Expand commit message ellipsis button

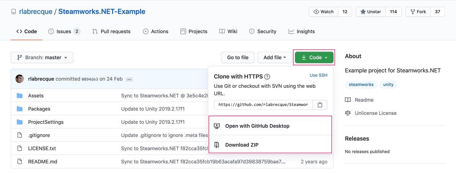point(129,79)
